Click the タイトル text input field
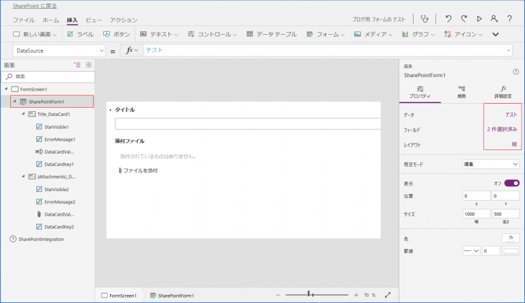 pyautogui.click(x=247, y=124)
